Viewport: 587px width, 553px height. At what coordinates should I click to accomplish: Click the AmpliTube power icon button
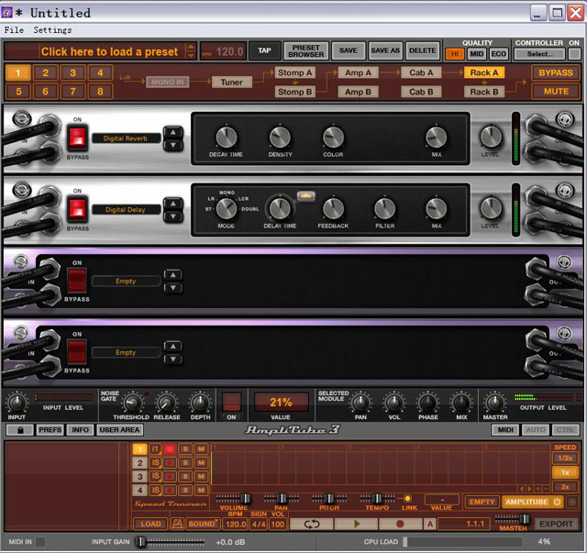coord(558,502)
